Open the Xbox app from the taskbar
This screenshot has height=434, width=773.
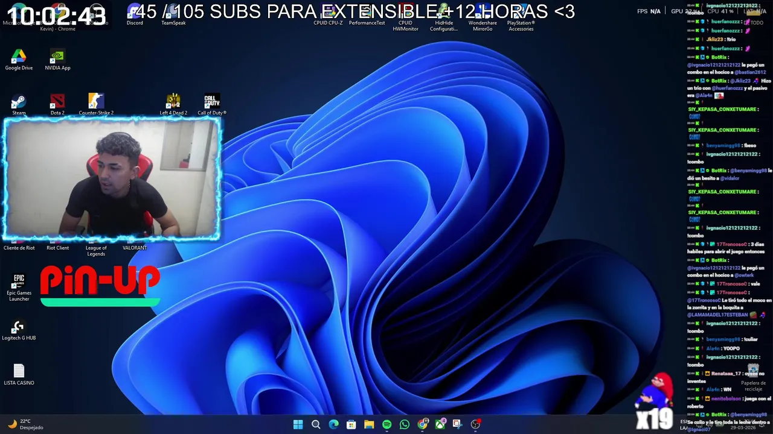point(440,424)
